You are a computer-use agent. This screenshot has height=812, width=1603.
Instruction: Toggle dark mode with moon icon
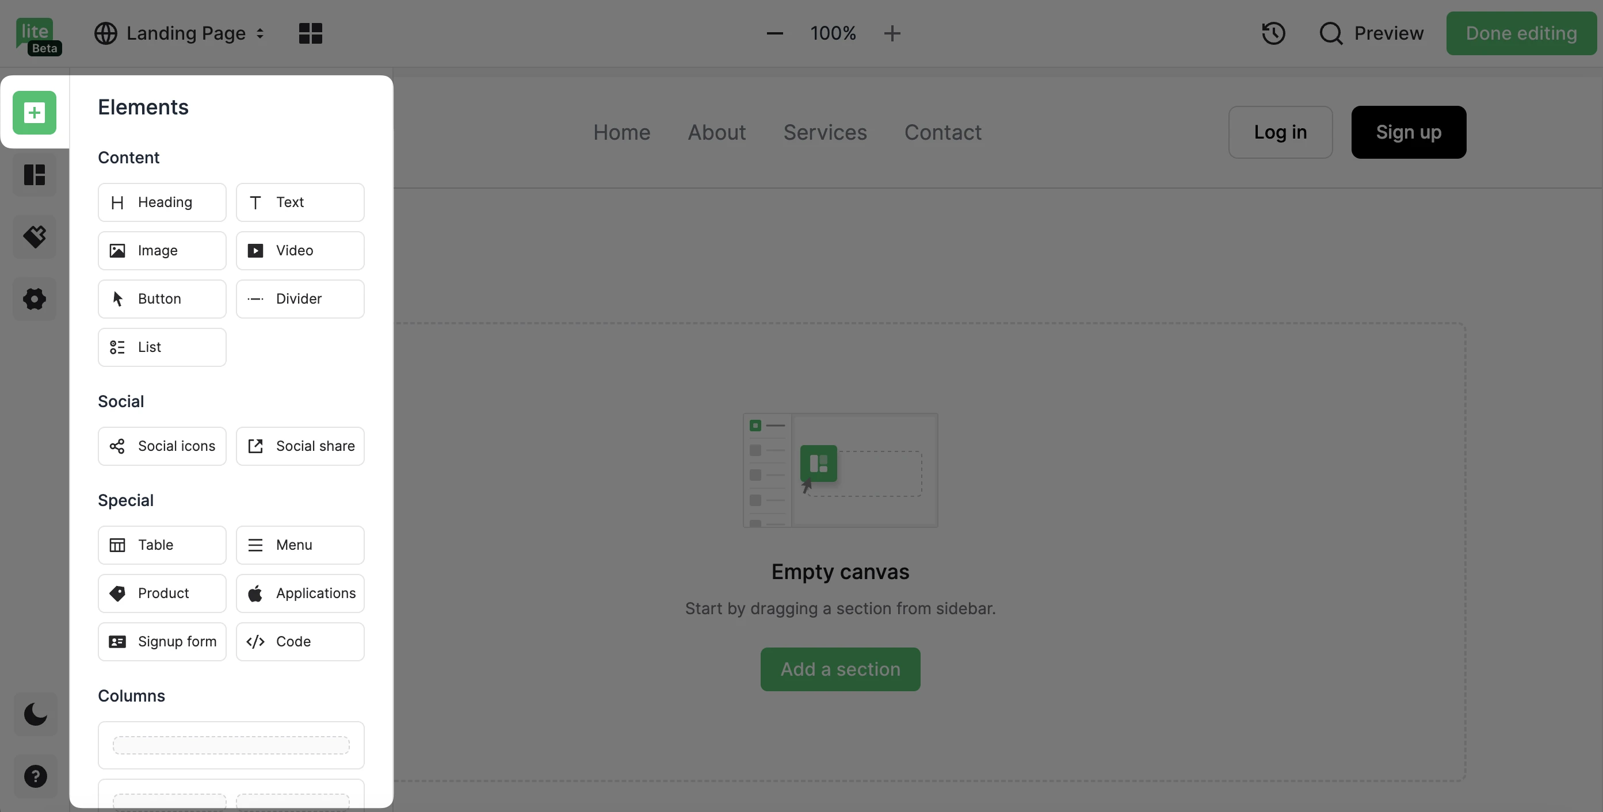pos(36,714)
